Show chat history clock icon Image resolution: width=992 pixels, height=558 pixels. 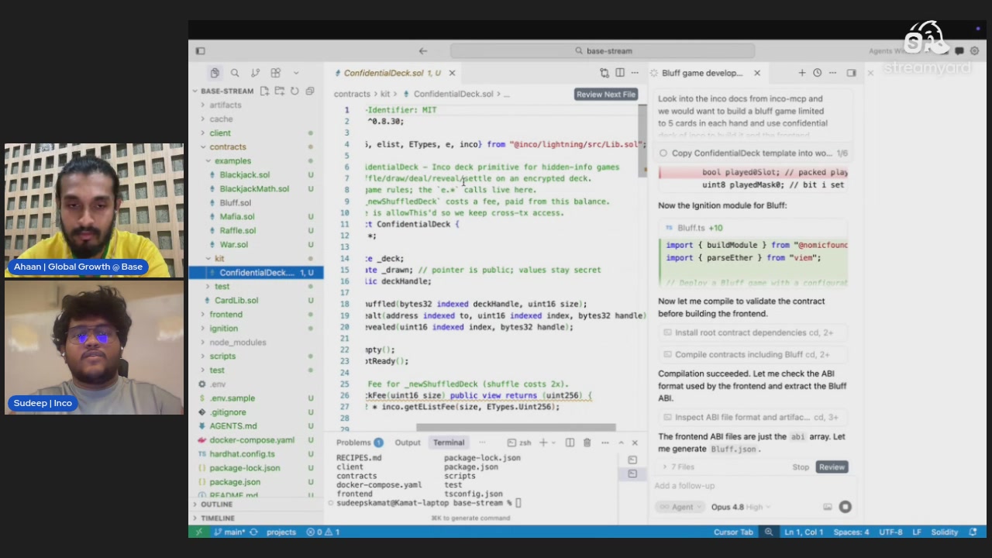point(817,73)
